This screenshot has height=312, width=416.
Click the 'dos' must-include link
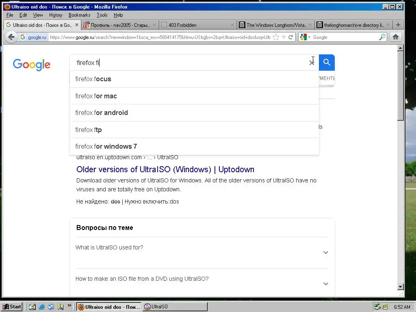[174, 201]
